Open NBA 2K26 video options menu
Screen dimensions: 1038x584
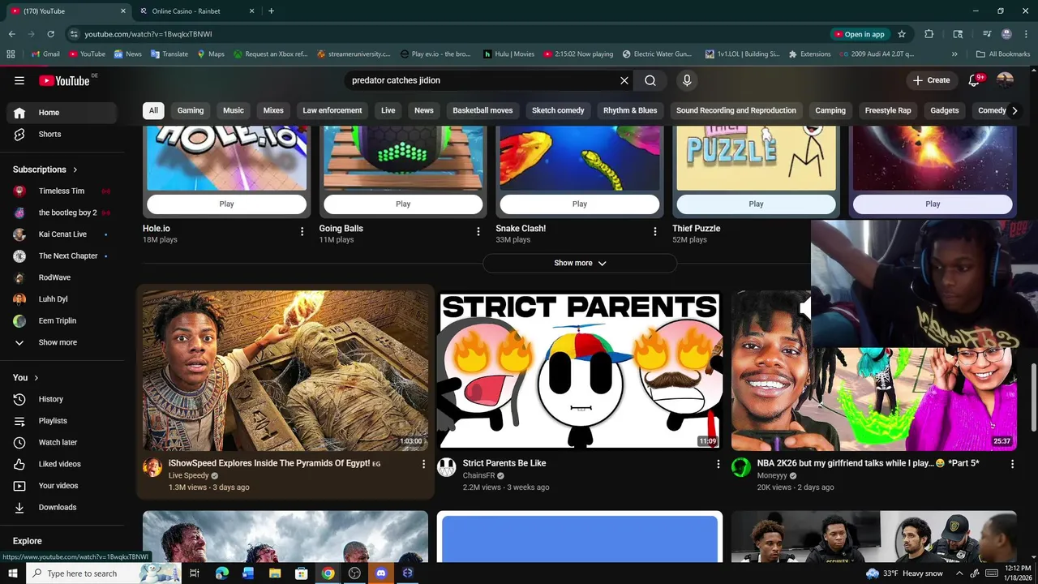(1012, 464)
